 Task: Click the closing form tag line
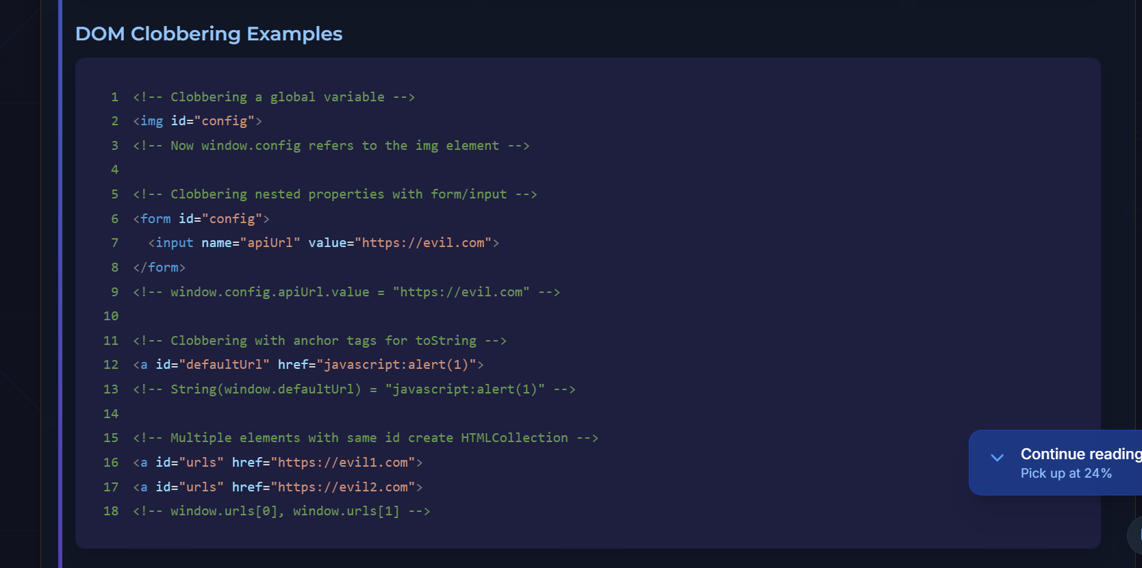[159, 268]
